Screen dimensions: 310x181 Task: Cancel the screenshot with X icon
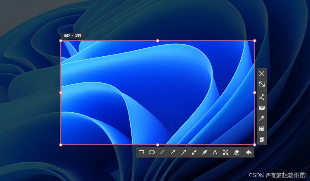click(x=262, y=73)
